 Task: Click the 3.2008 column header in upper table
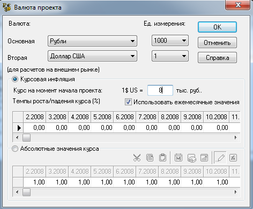pyautogui.click(x=57, y=117)
